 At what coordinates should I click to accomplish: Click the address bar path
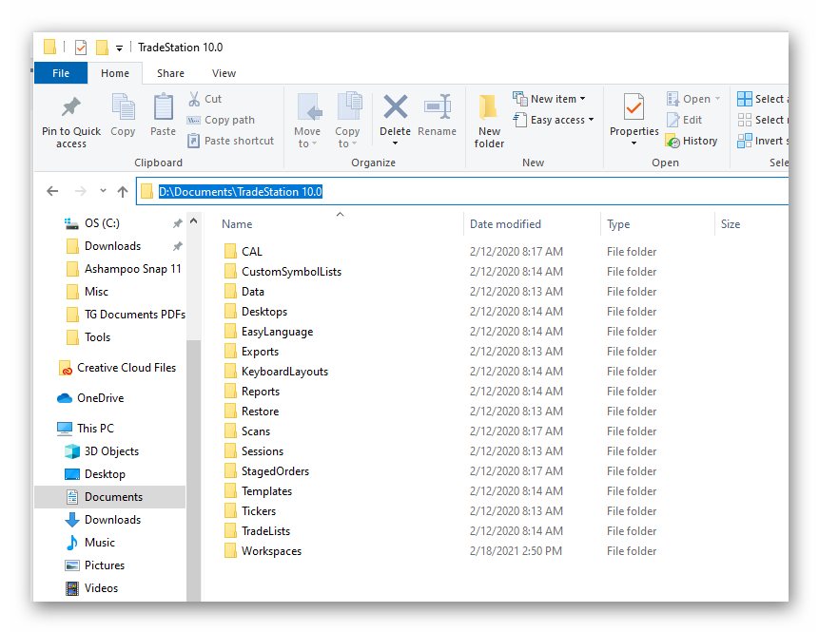[x=241, y=192]
